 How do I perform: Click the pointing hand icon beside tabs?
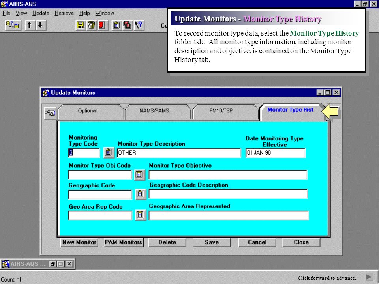point(50,113)
